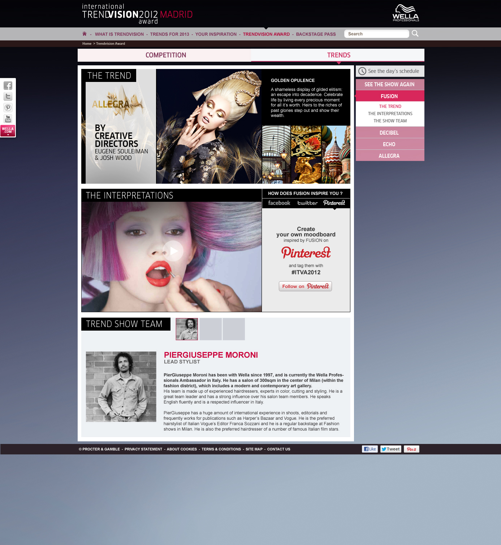Switch to the Competition tab

(164, 55)
